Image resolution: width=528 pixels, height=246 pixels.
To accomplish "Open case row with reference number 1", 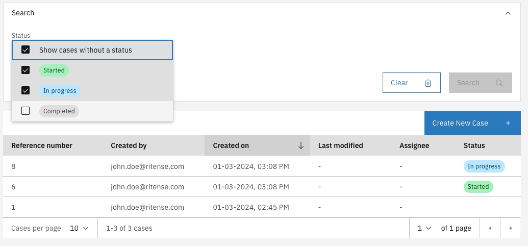I will coord(14,207).
